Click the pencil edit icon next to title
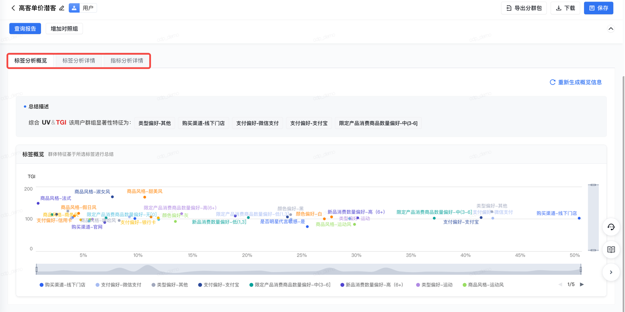Viewport: 625px width, 312px height. point(62,8)
